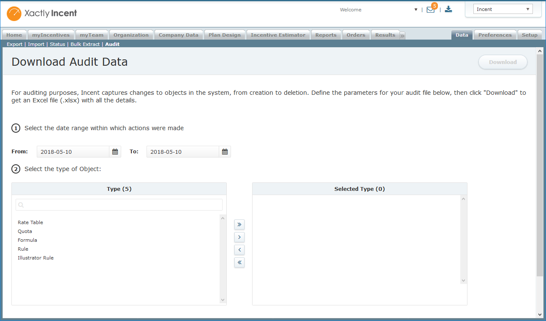Select Illustrator Rule in the Type list
The height and width of the screenshot is (321, 546).
[x=35, y=258]
